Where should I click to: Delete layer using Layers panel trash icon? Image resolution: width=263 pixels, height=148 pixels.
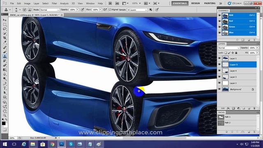(254, 109)
